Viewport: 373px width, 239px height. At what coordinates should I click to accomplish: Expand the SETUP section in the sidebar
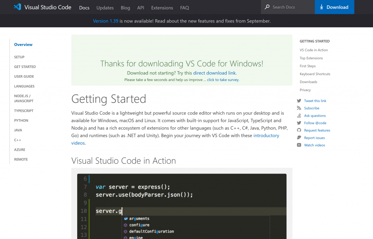(19, 57)
